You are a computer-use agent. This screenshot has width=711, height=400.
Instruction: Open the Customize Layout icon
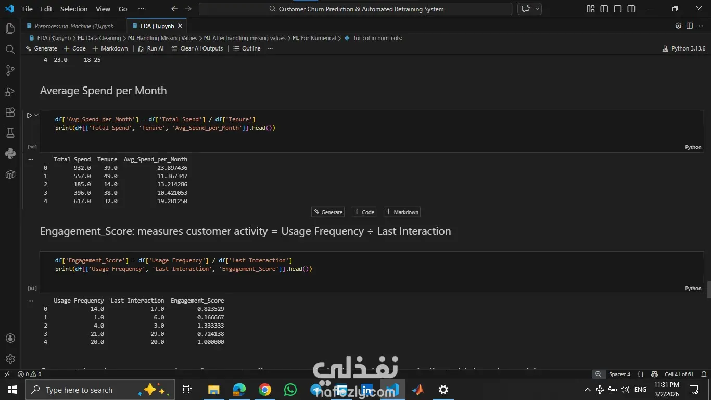tap(590, 9)
